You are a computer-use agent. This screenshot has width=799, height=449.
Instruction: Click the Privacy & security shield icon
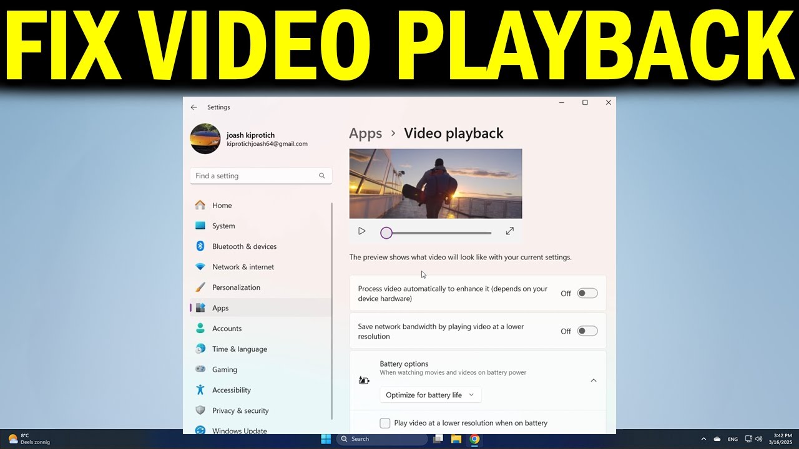click(200, 410)
